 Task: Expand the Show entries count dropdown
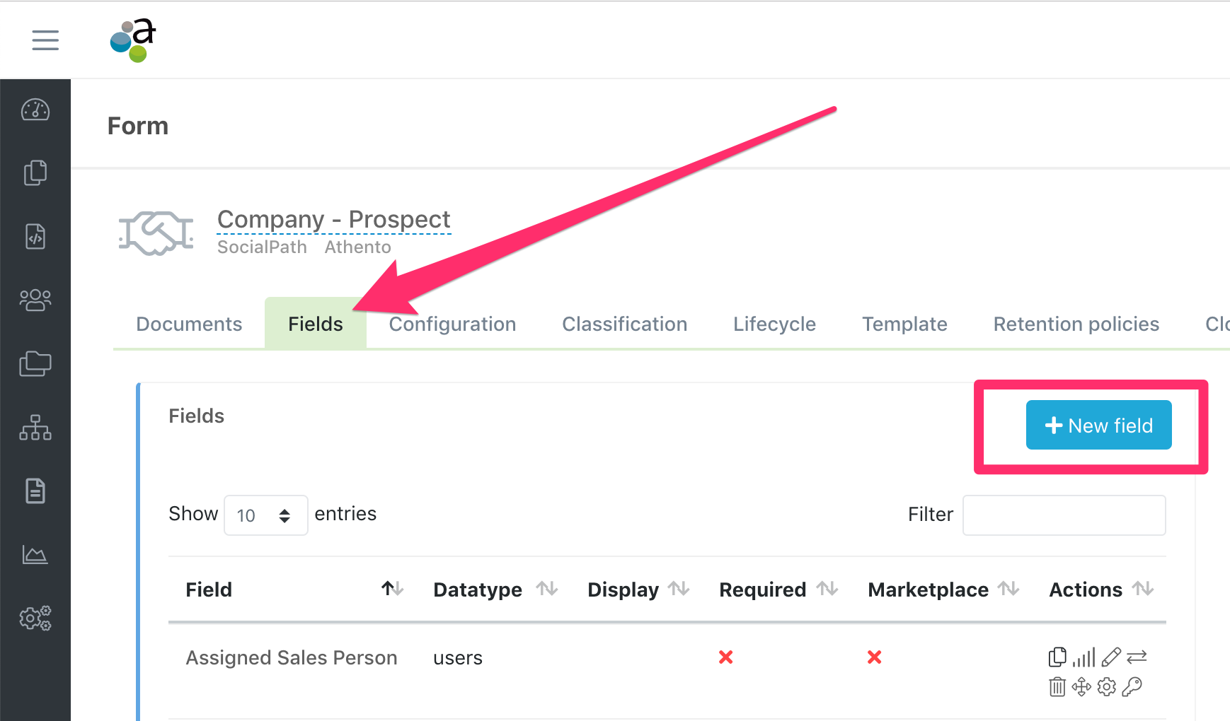tap(265, 515)
